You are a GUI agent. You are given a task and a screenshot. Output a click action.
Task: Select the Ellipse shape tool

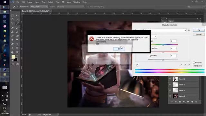pyautogui.click(x=17, y=48)
